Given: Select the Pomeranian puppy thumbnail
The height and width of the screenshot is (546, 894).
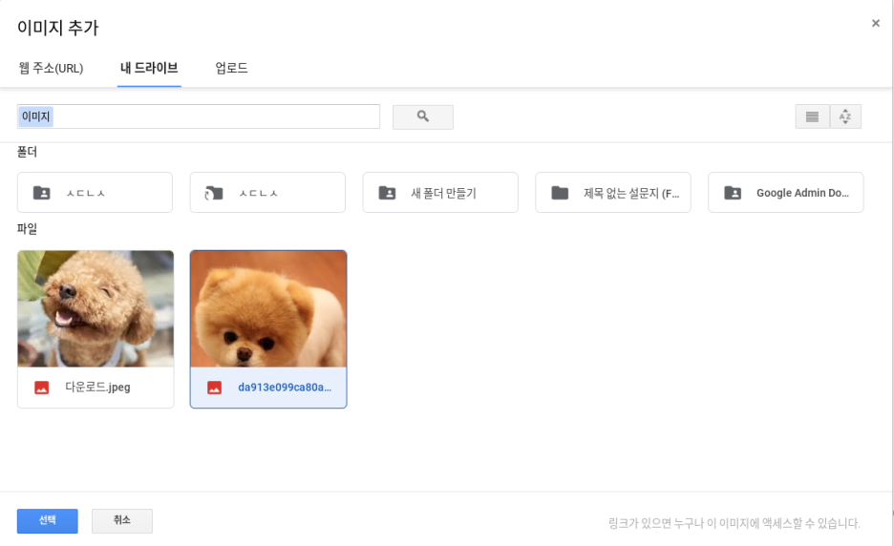Looking at the screenshot, I should pyautogui.click(x=268, y=309).
